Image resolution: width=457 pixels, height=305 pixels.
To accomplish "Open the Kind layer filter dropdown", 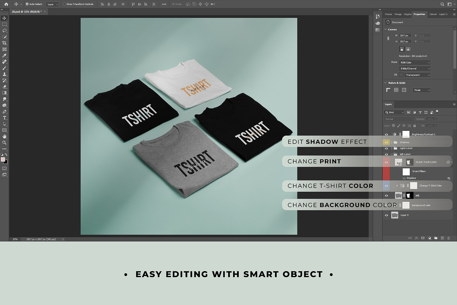I will coord(395,112).
